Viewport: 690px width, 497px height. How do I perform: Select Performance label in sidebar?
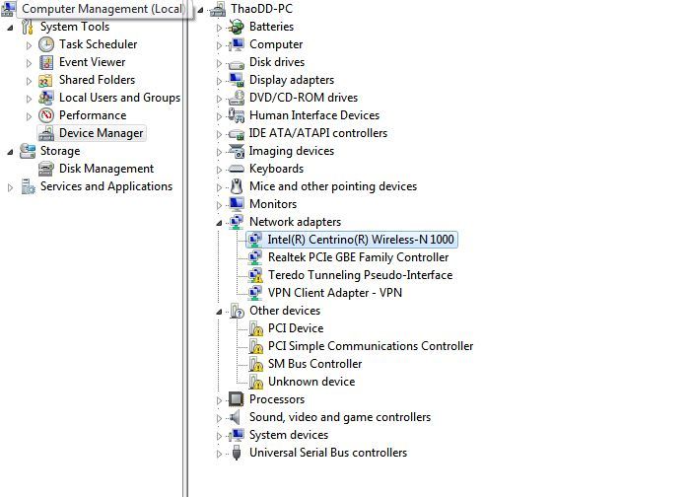tap(93, 115)
